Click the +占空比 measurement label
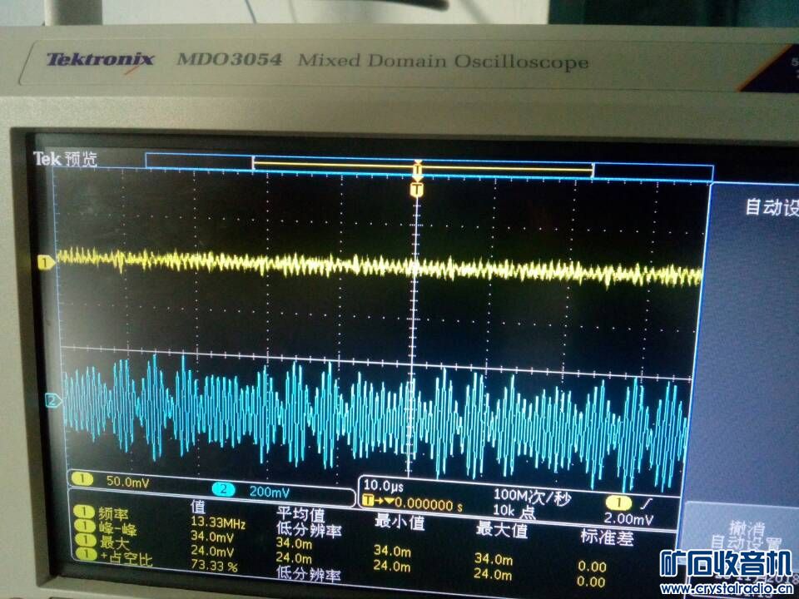 pos(127,558)
